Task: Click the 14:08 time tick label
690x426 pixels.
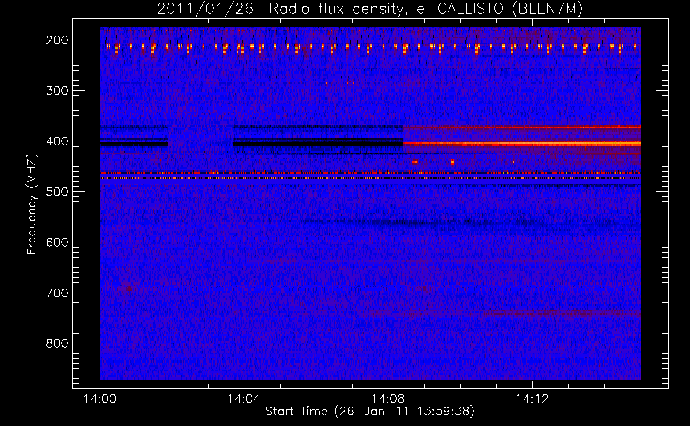Action: pos(388,399)
